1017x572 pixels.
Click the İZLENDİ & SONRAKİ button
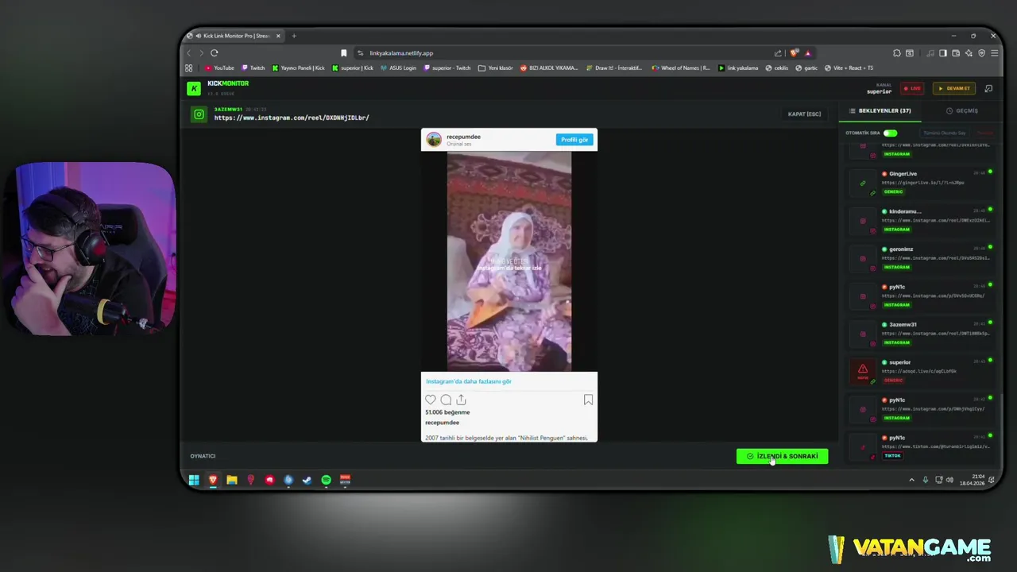tap(782, 456)
